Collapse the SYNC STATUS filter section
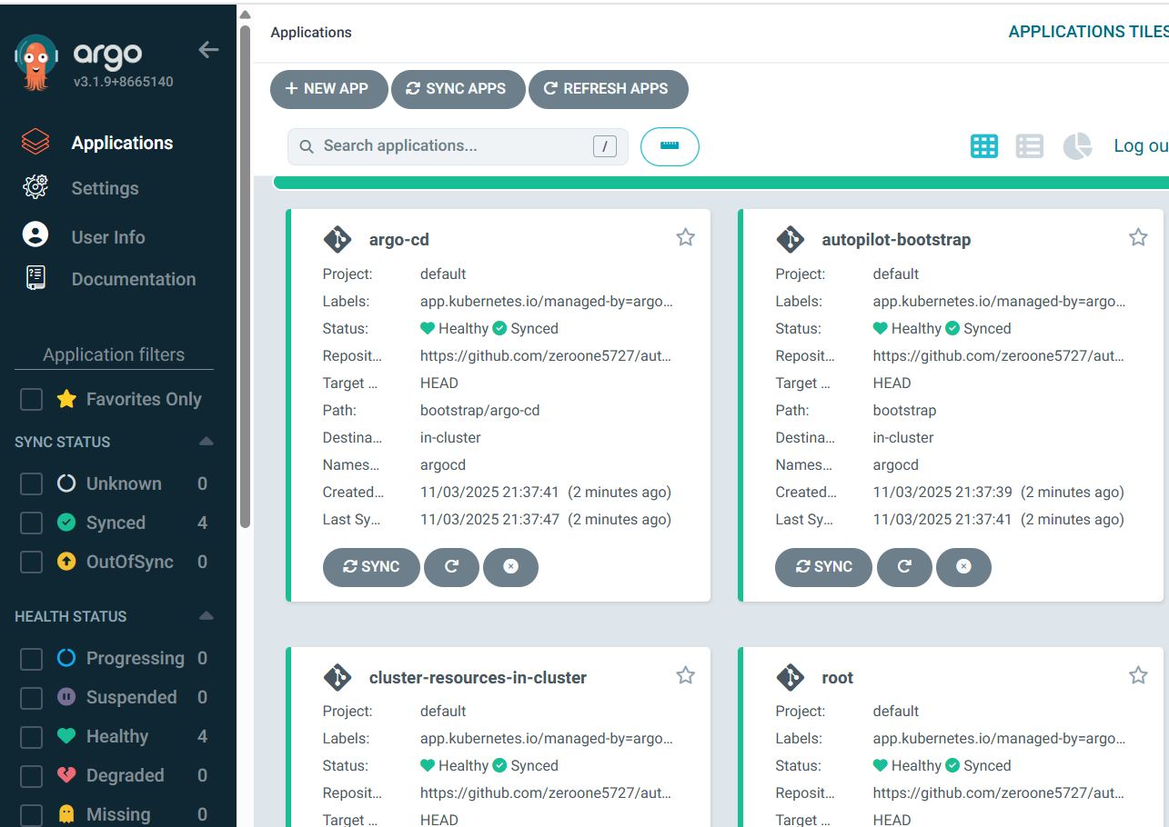The width and height of the screenshot is (1169, 827). click(207, 441)
